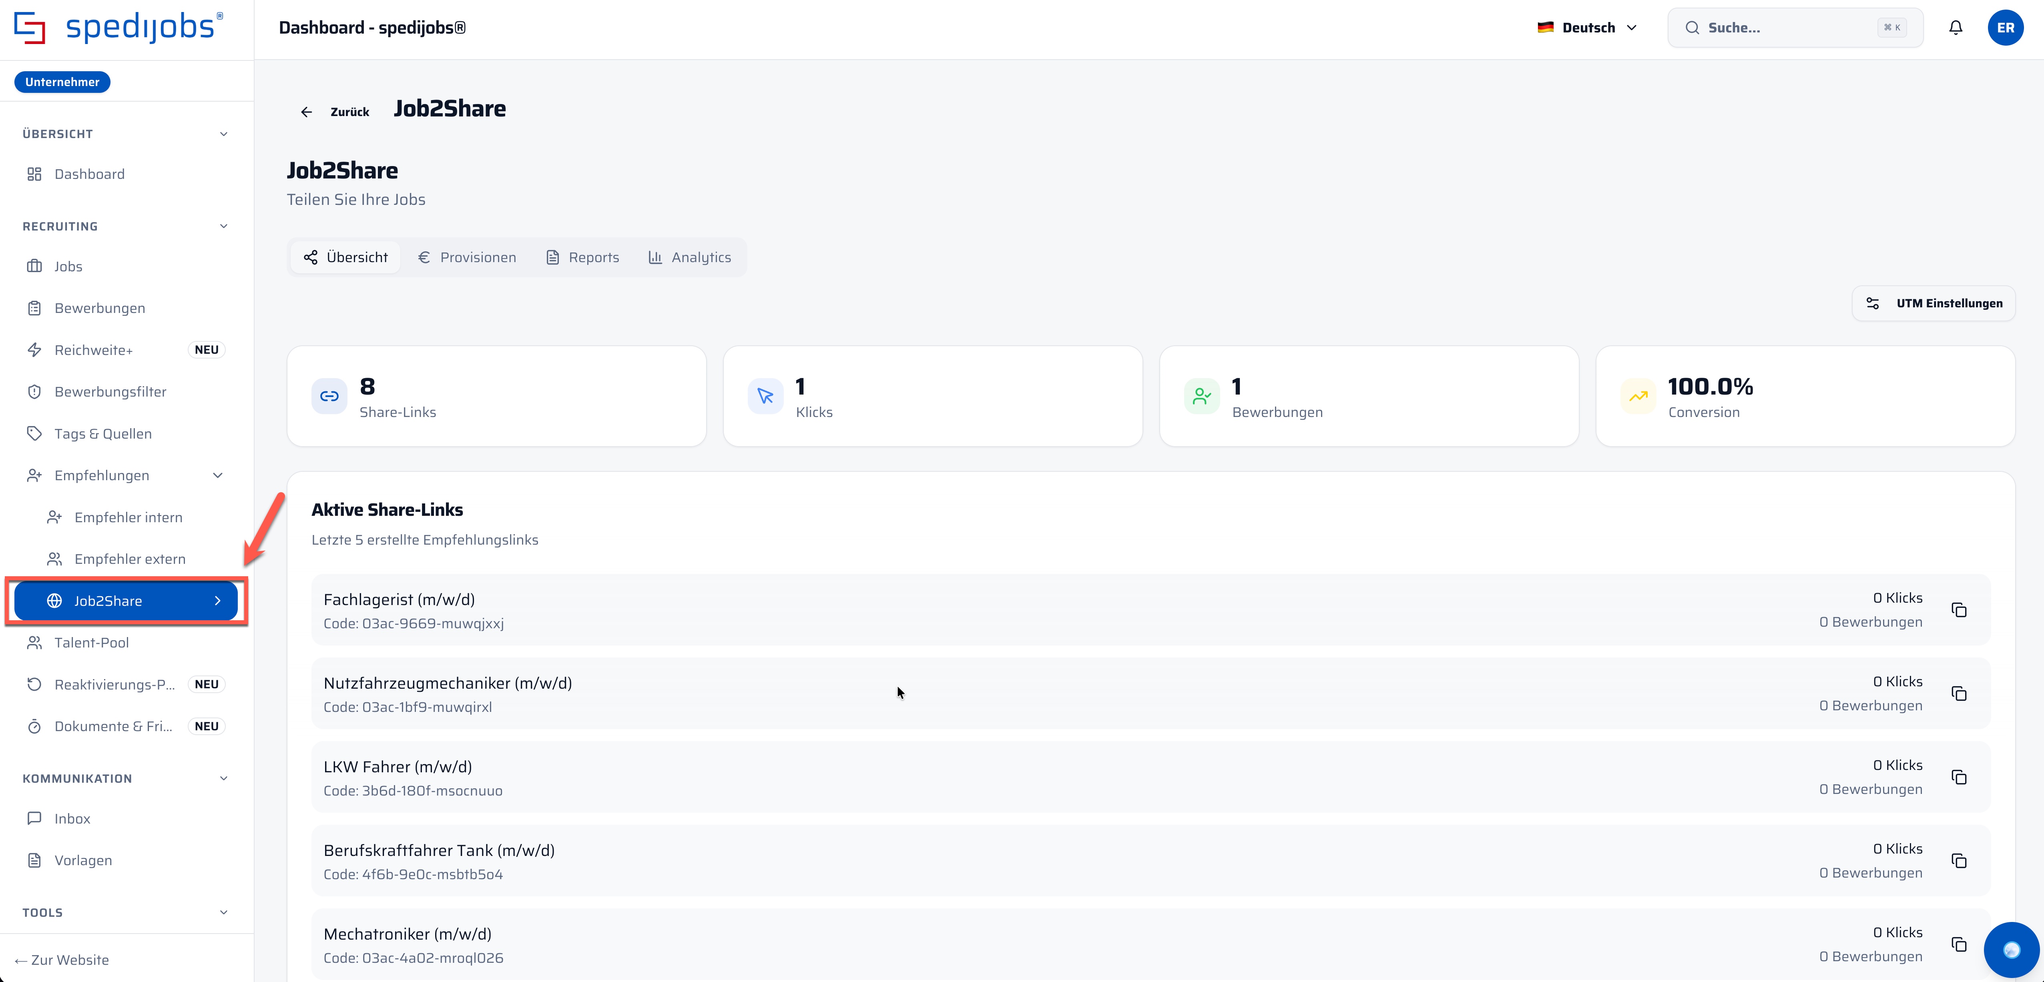Open the chat support bubble
The image size is (2044, 982).
[x=2012, y=950]
